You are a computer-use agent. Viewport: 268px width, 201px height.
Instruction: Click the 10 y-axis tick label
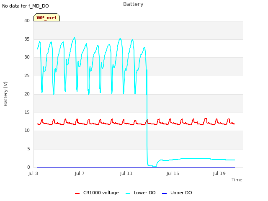[27, 130]
